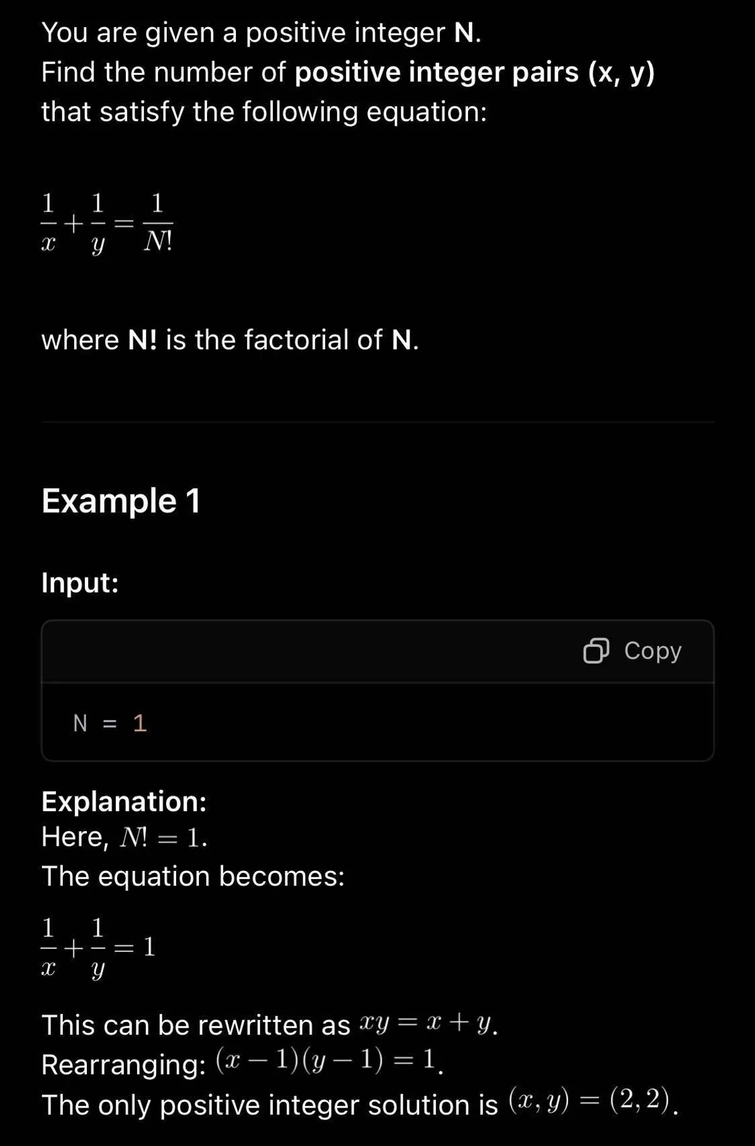
Task: Click the copy icon in the code block
Action: click(596, 651)
